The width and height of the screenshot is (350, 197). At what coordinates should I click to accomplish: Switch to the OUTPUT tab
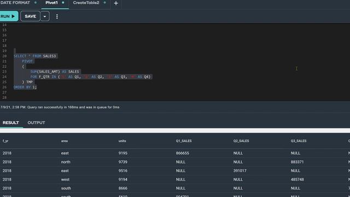point(37,123)
